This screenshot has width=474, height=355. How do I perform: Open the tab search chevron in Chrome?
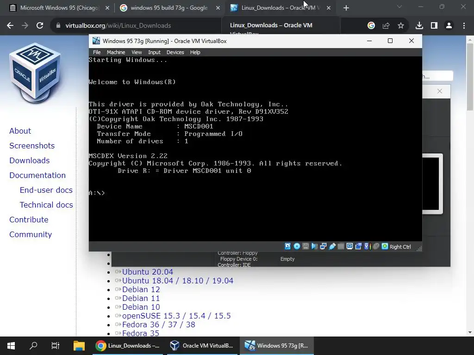coord(399,6)
